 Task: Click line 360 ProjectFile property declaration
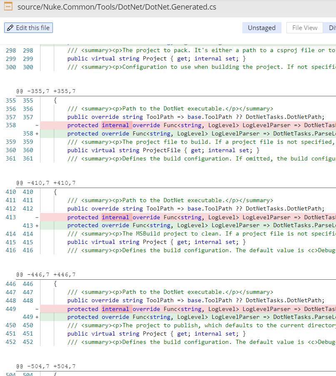pyautogui.click(x=163, y=150)
